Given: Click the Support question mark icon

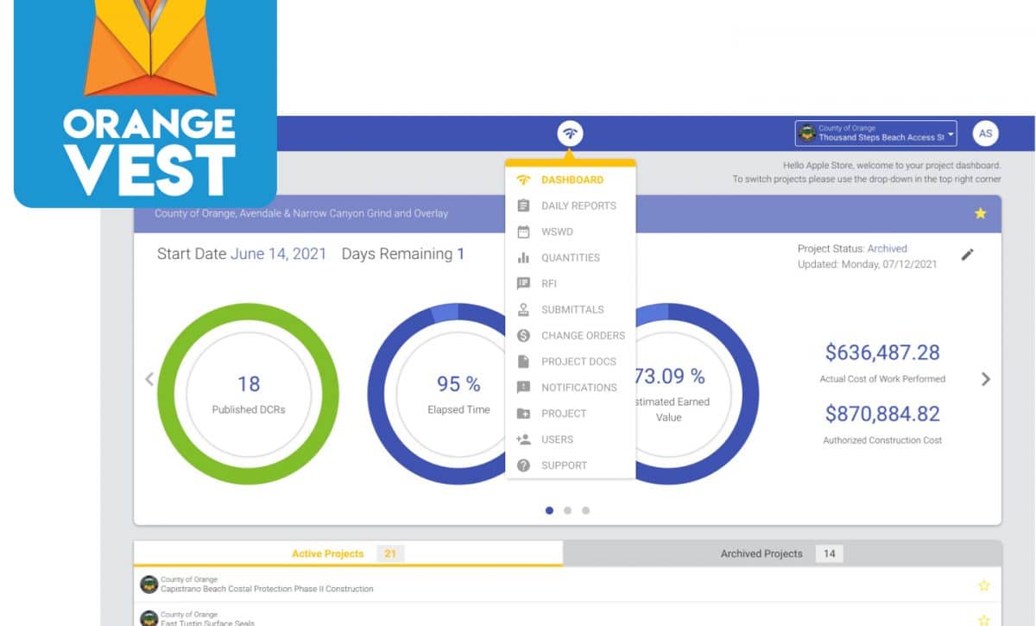Looking at the screenshot, I should pos(523,465).
